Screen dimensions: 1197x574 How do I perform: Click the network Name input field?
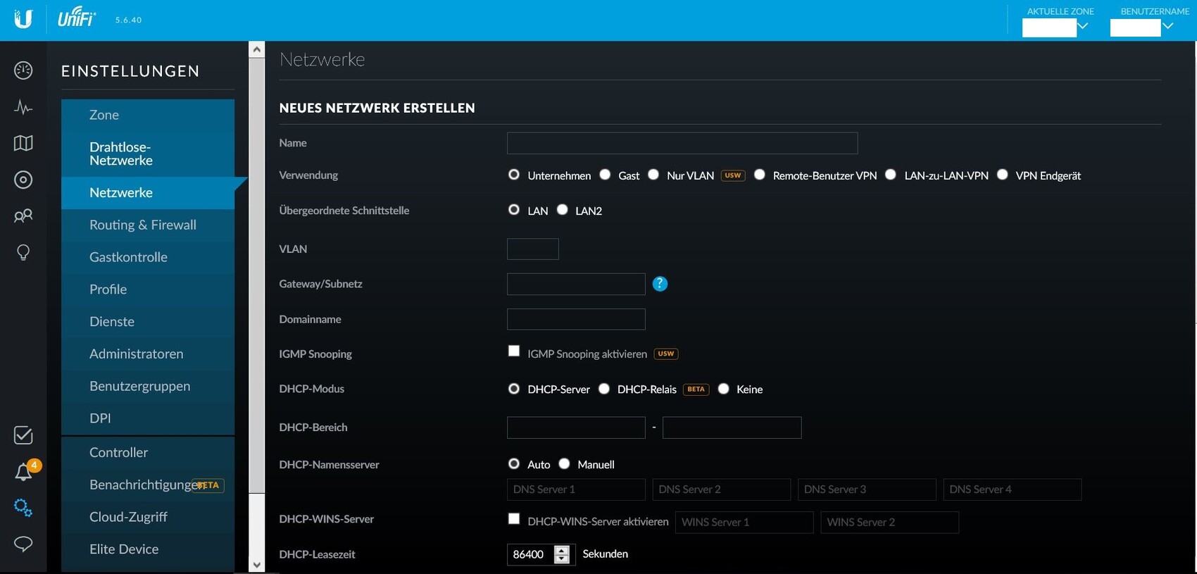pyautogui.click(x=682, y=143)
